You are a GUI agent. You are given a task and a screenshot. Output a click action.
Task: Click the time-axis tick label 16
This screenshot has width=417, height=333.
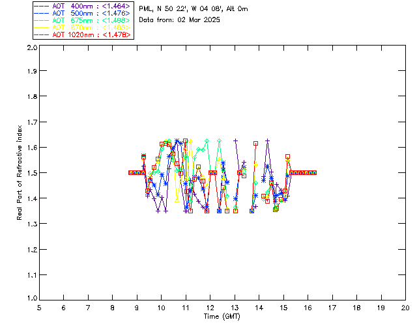point(308,308)
